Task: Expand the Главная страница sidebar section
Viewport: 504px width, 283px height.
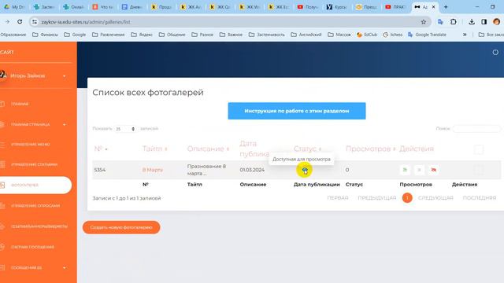Action: click(x=35, y=124)
